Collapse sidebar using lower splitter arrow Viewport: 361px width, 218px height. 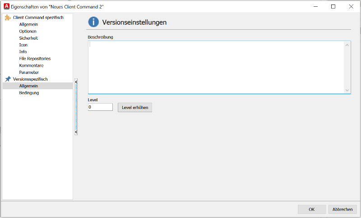(76, 132)
